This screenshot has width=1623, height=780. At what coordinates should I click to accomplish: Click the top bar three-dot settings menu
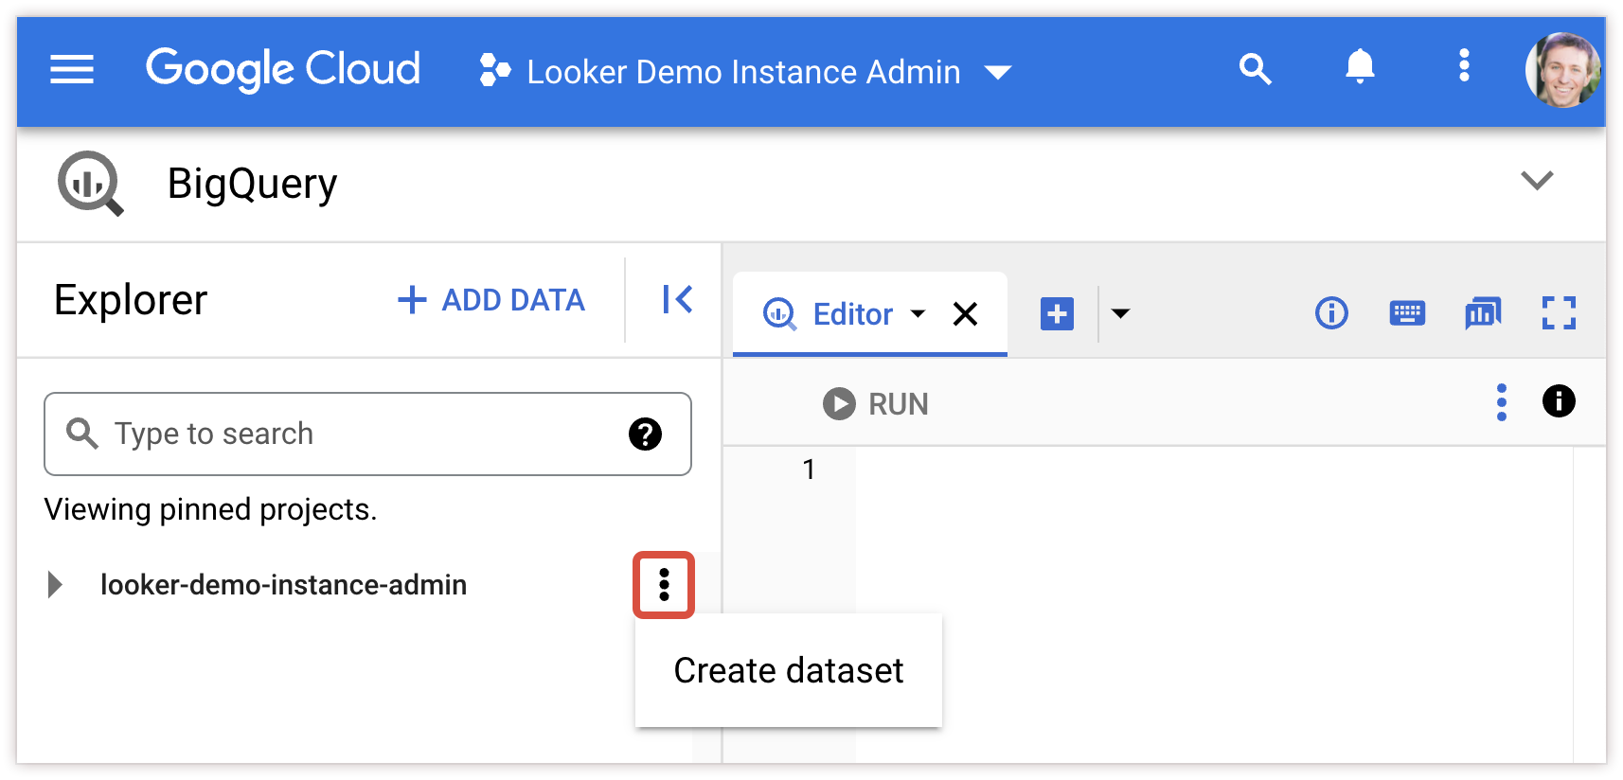1464,66
